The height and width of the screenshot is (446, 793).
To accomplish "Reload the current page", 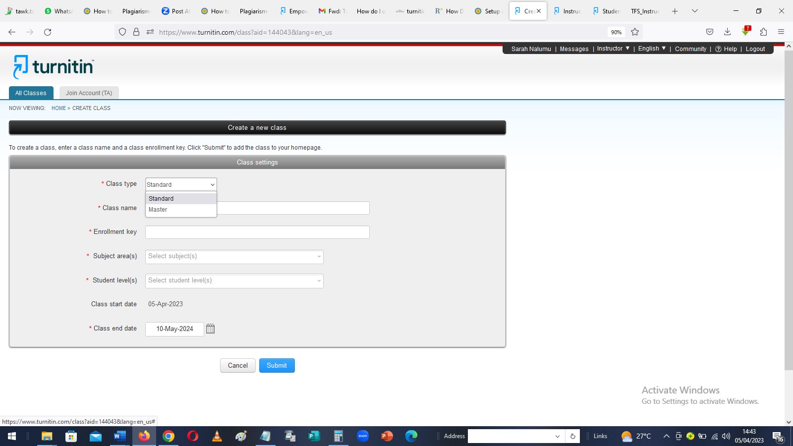I will tap(48, 32).
